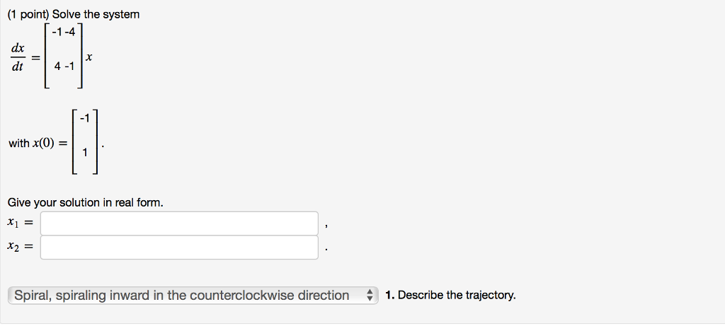Click the period after the x2 field
This screenshot has width=725, height=326.
326,250
